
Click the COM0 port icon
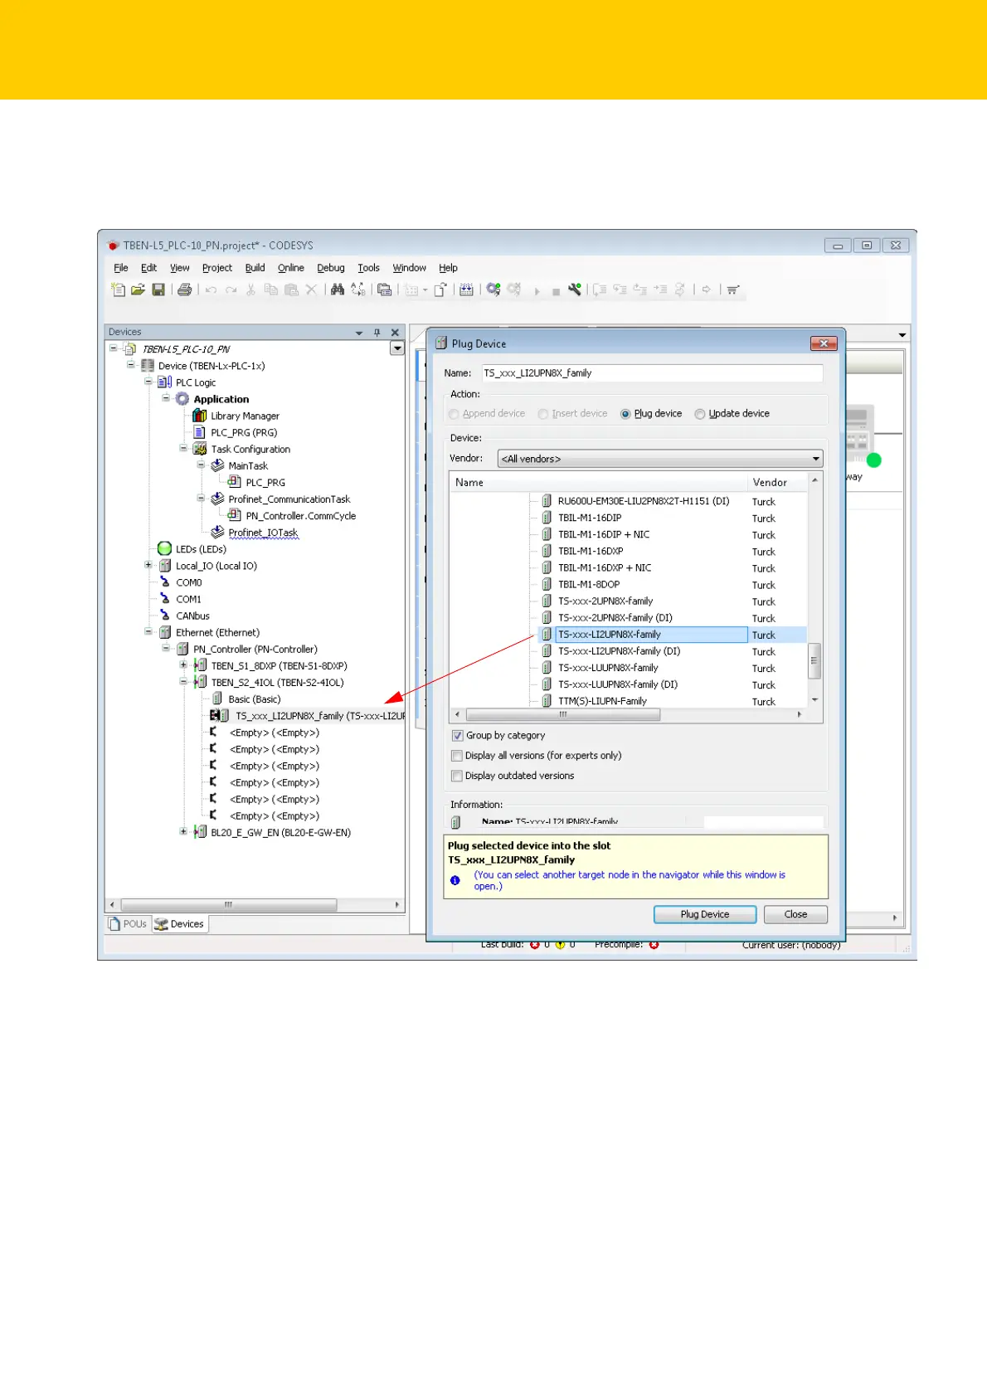(x=165, y=582)
